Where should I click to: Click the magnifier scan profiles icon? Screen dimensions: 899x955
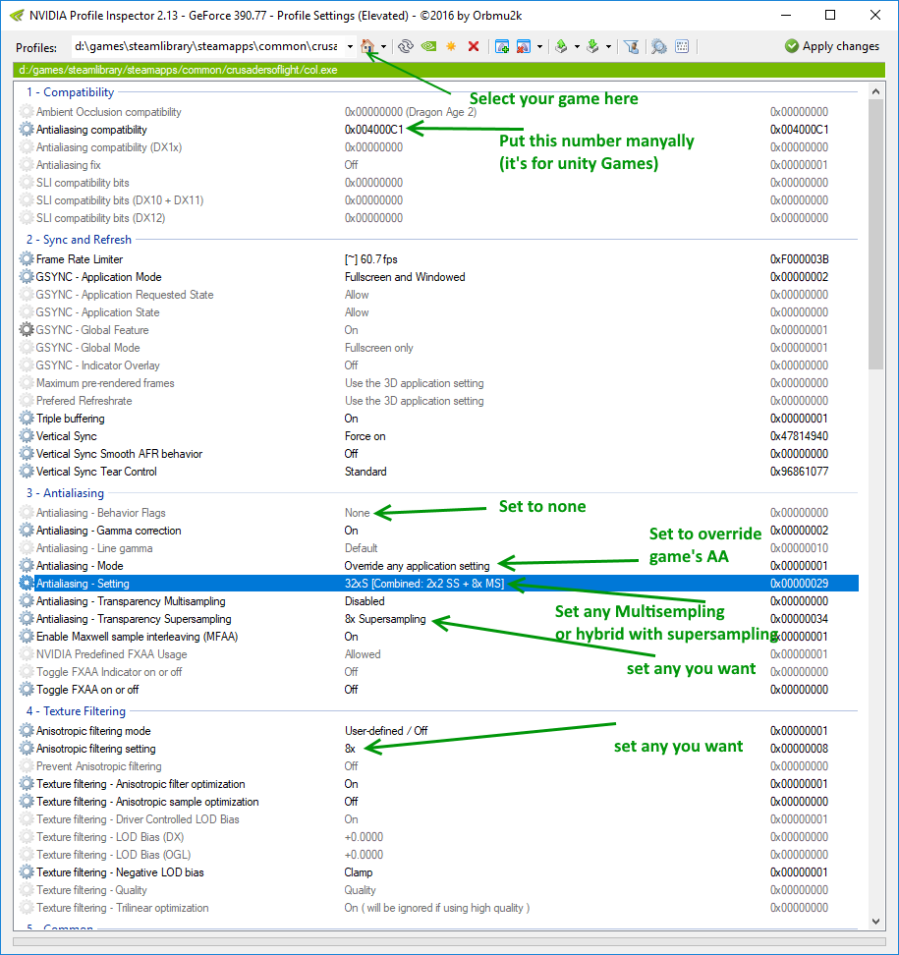(x=658, y=46)
